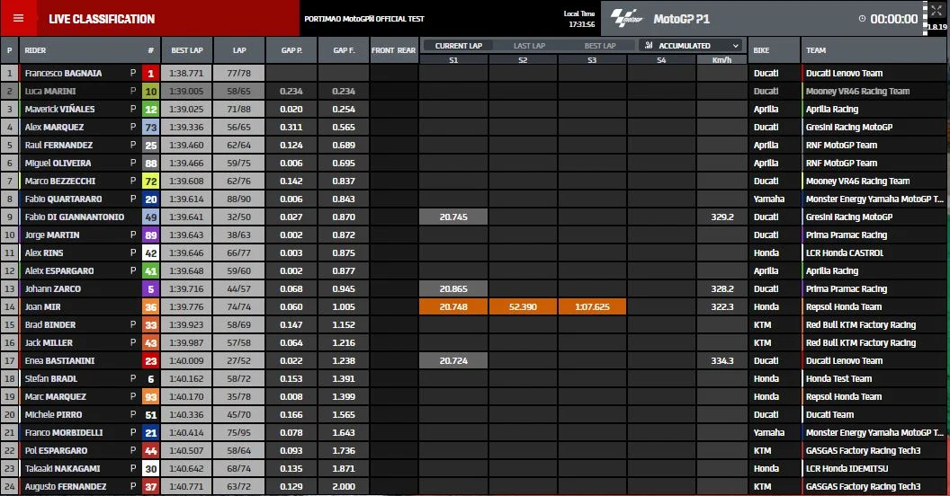Sort by BEST LAP column header

pos(186,50)
